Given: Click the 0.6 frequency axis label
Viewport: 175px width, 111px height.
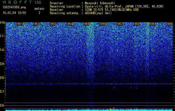Looking at the screenshot, I should coord(2,105).
